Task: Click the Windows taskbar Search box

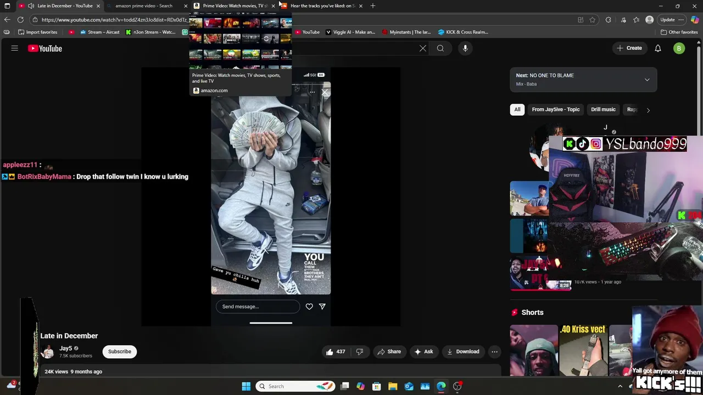Action: point(296,386)
